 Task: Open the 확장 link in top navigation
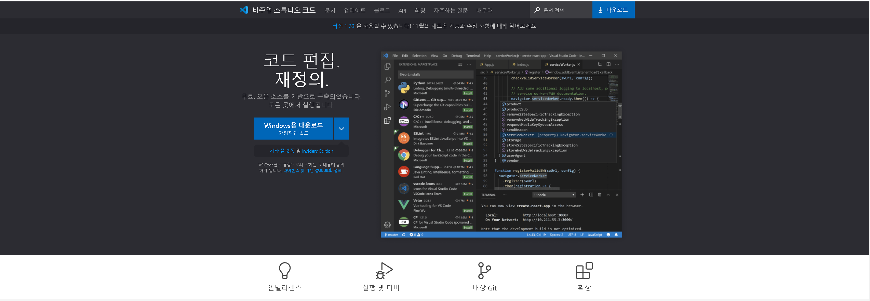[x=420, y=11]
